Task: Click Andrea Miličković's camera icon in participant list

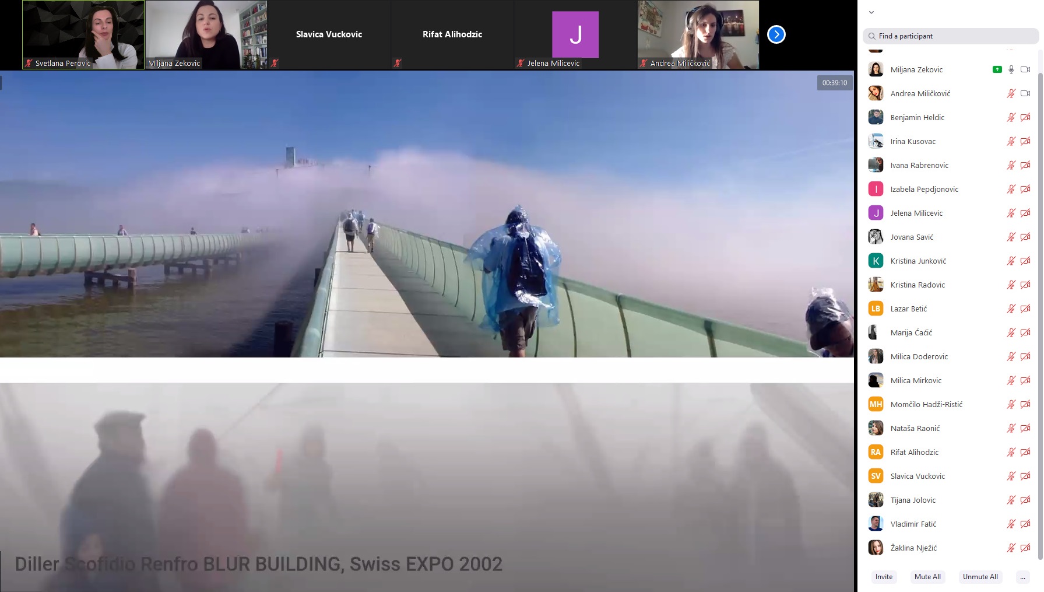Action: click(1025, 93)
